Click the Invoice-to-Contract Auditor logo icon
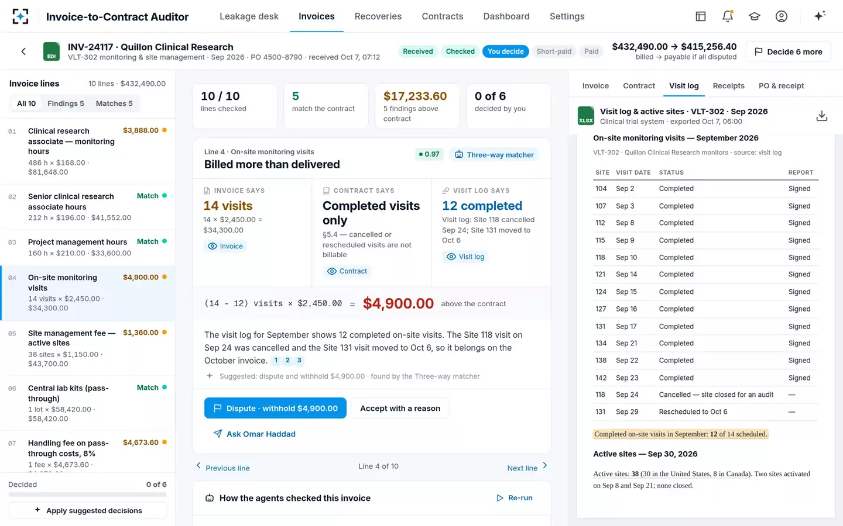 20,16
